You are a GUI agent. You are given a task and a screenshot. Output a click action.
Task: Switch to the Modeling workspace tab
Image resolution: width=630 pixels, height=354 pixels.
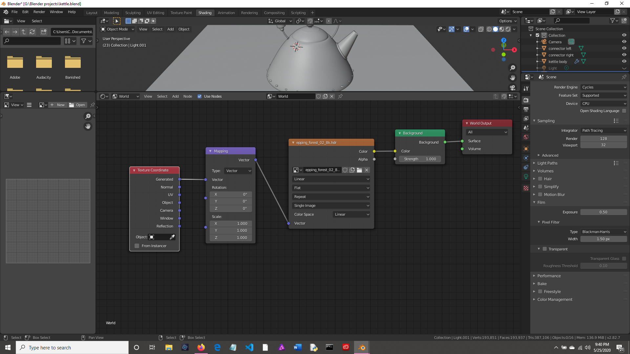click(x=111, y=13)
